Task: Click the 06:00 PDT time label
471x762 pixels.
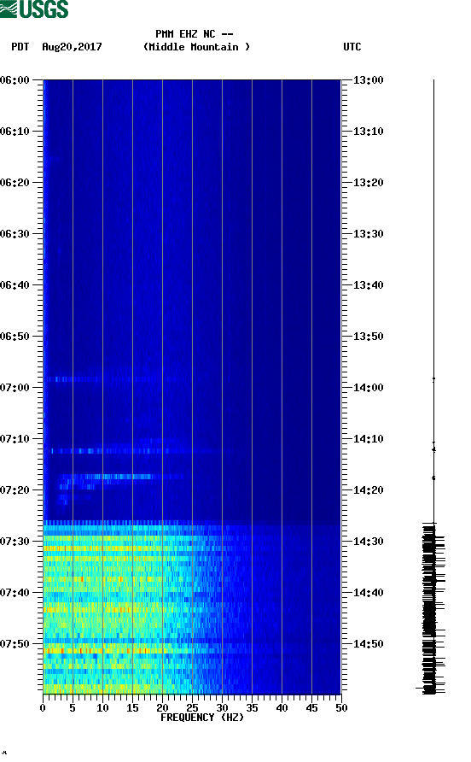Action: pyautogui.click(x=15, y=80)
